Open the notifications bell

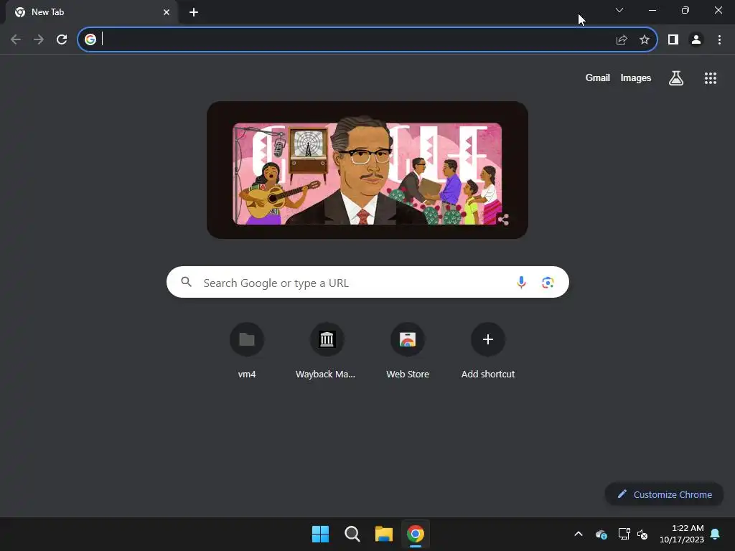coord(716,534)
